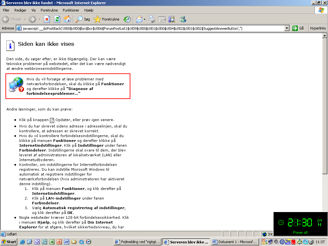
Task: Click the blue power tray icon
Action: tap(282, 242)
